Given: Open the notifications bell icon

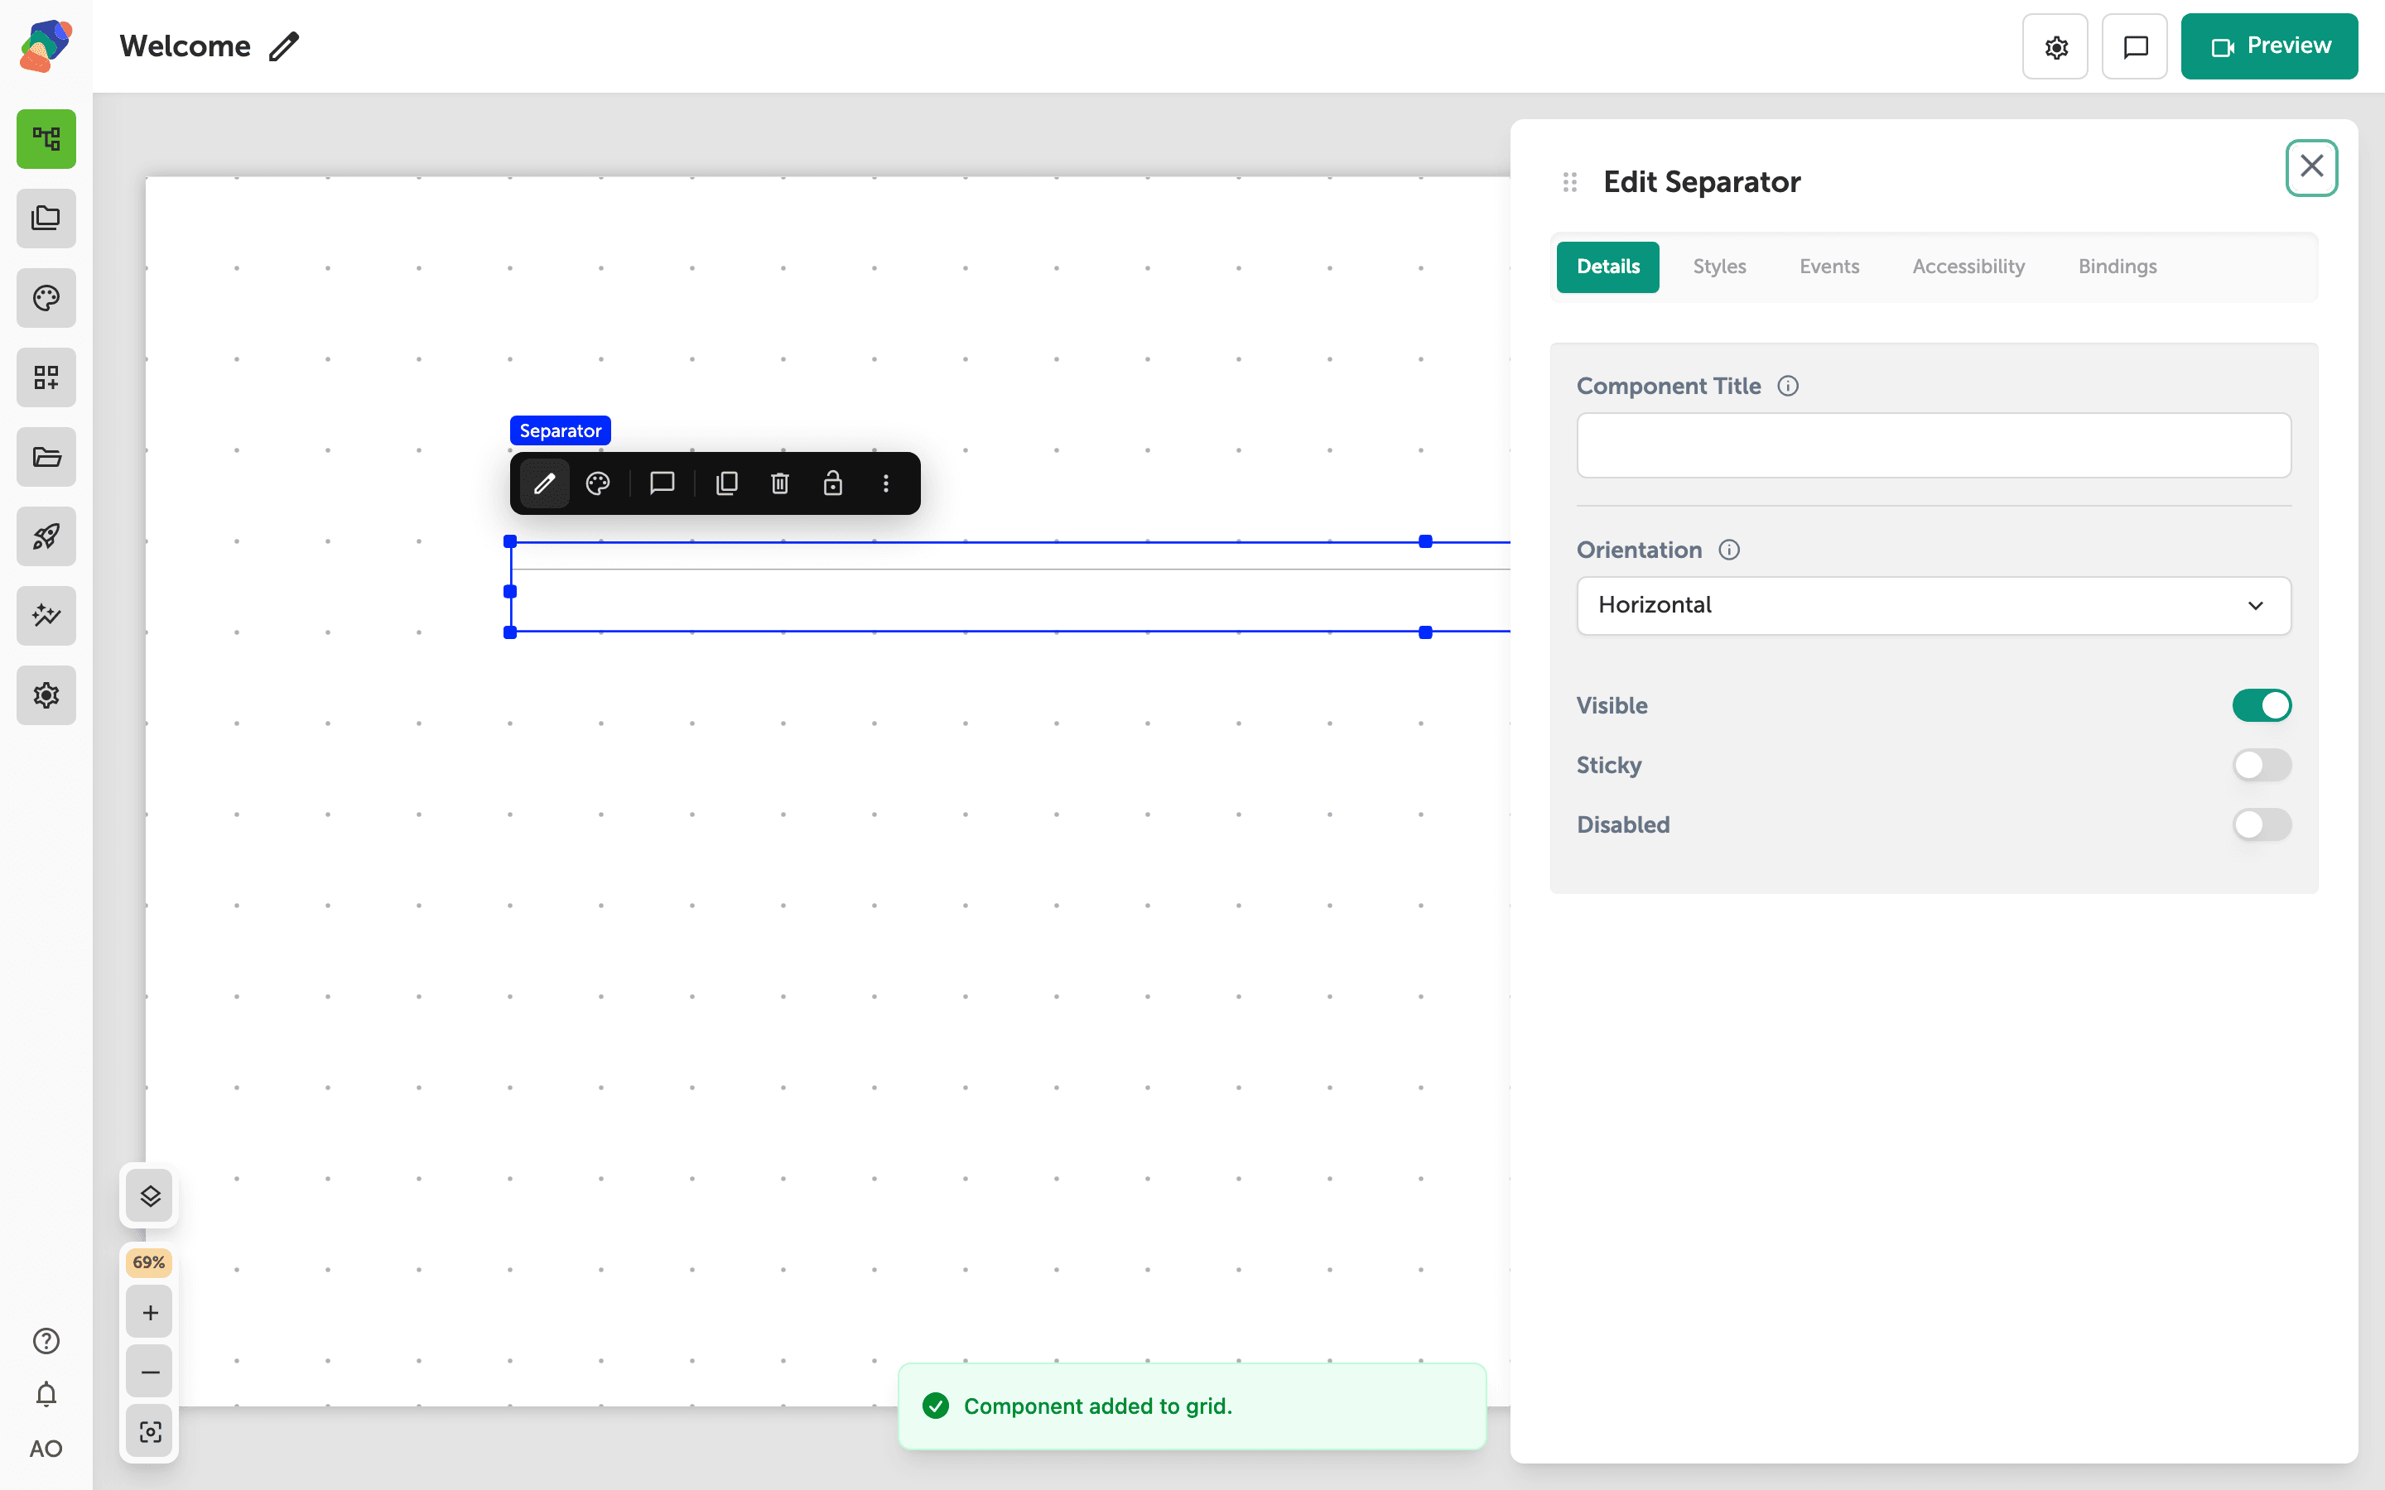Looking at the screenshot, I should [46, 1395].
